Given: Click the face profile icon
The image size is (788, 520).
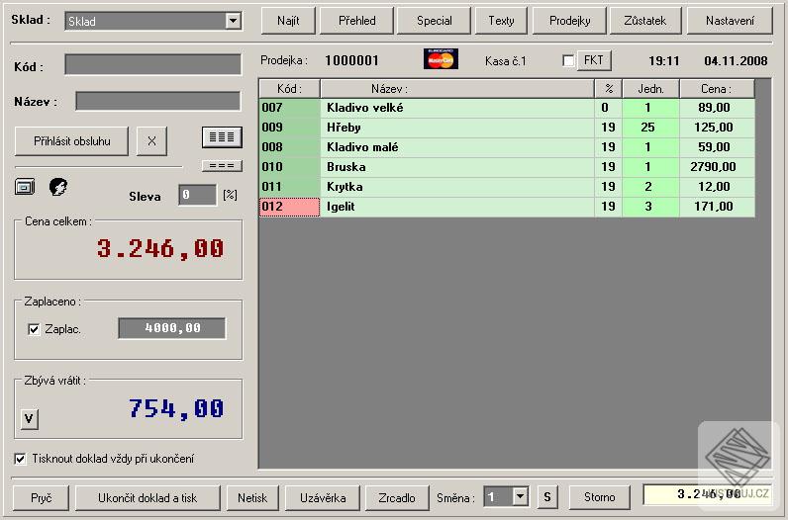Looking at the screenshot, I should [x=58, y=187].
